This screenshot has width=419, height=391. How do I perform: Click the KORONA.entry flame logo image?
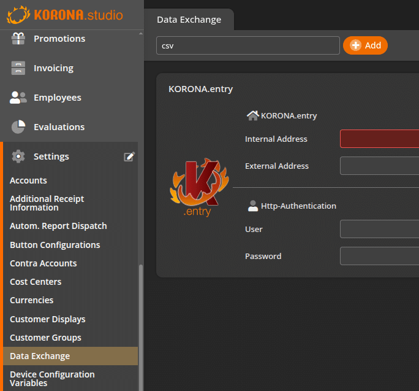(x=195, y=187)
